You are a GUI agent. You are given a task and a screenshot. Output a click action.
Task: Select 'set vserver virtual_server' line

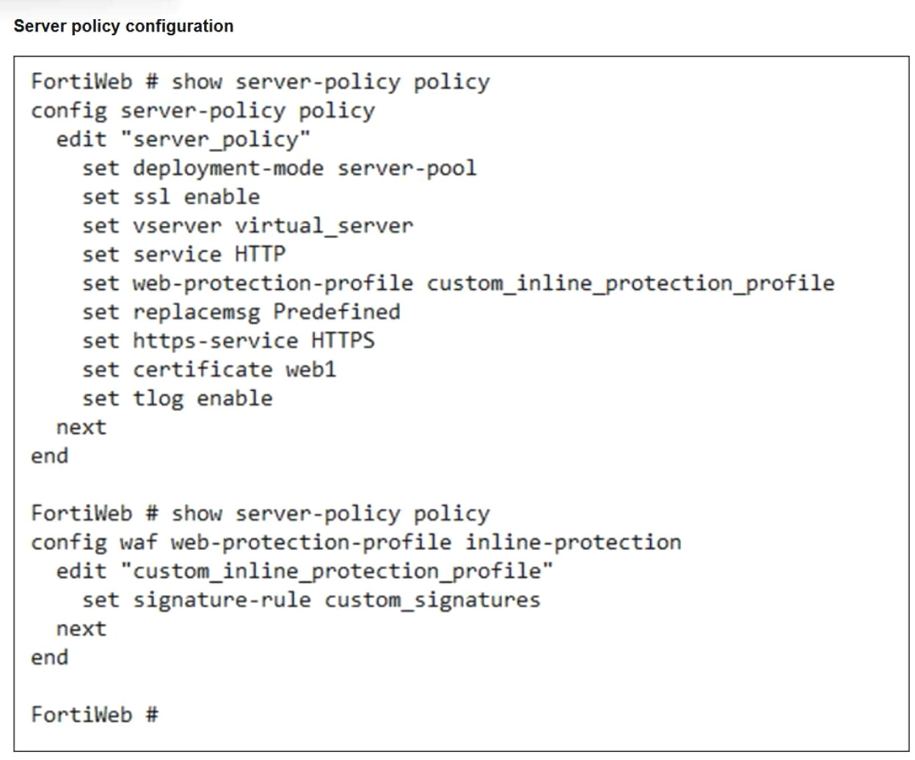click(x=247, y=225)
